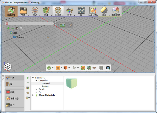This screenshot has width=157, height=113.
Task: Click the 文件 (File) toolbar icon
Action: coord(23,11)
